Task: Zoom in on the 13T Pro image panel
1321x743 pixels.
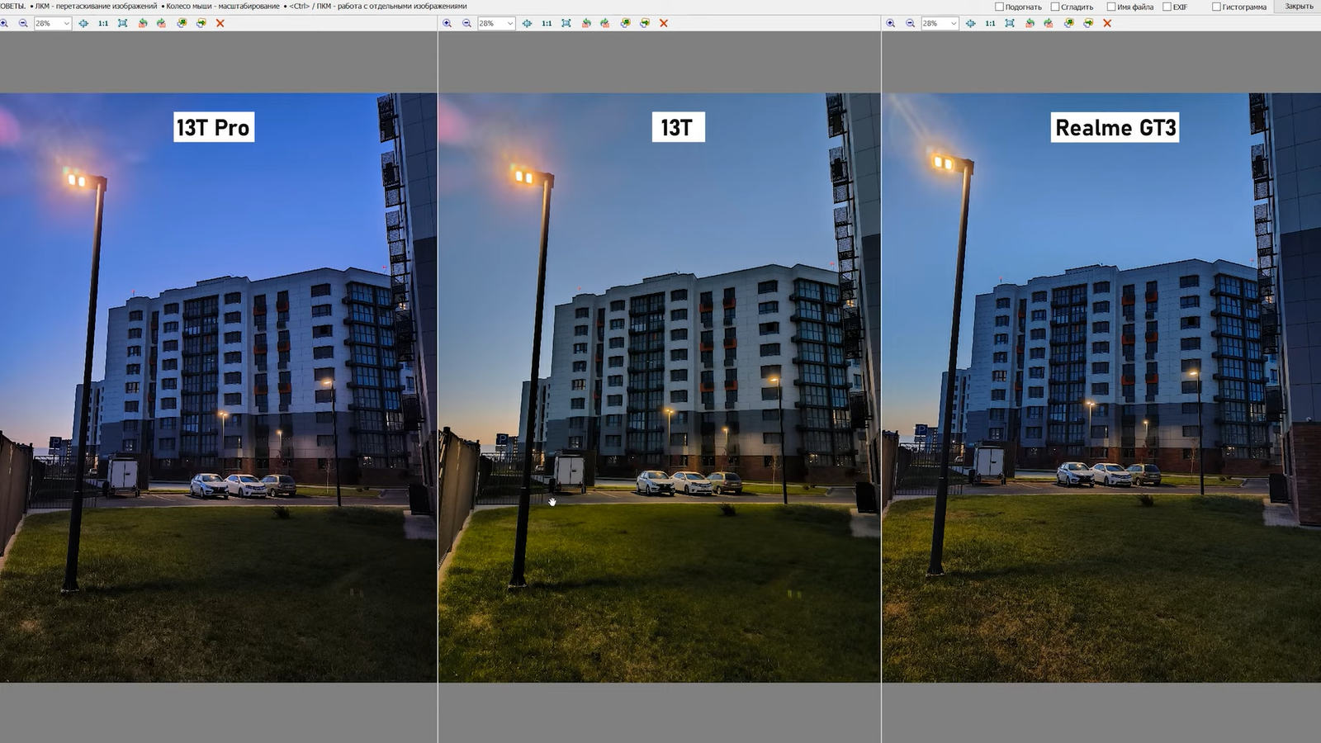Action: pyautogui.click(x=3, y=23)
